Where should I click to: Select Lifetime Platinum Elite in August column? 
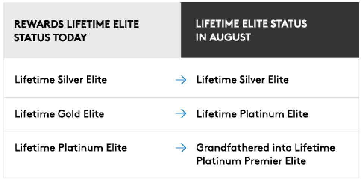(252, 114)
